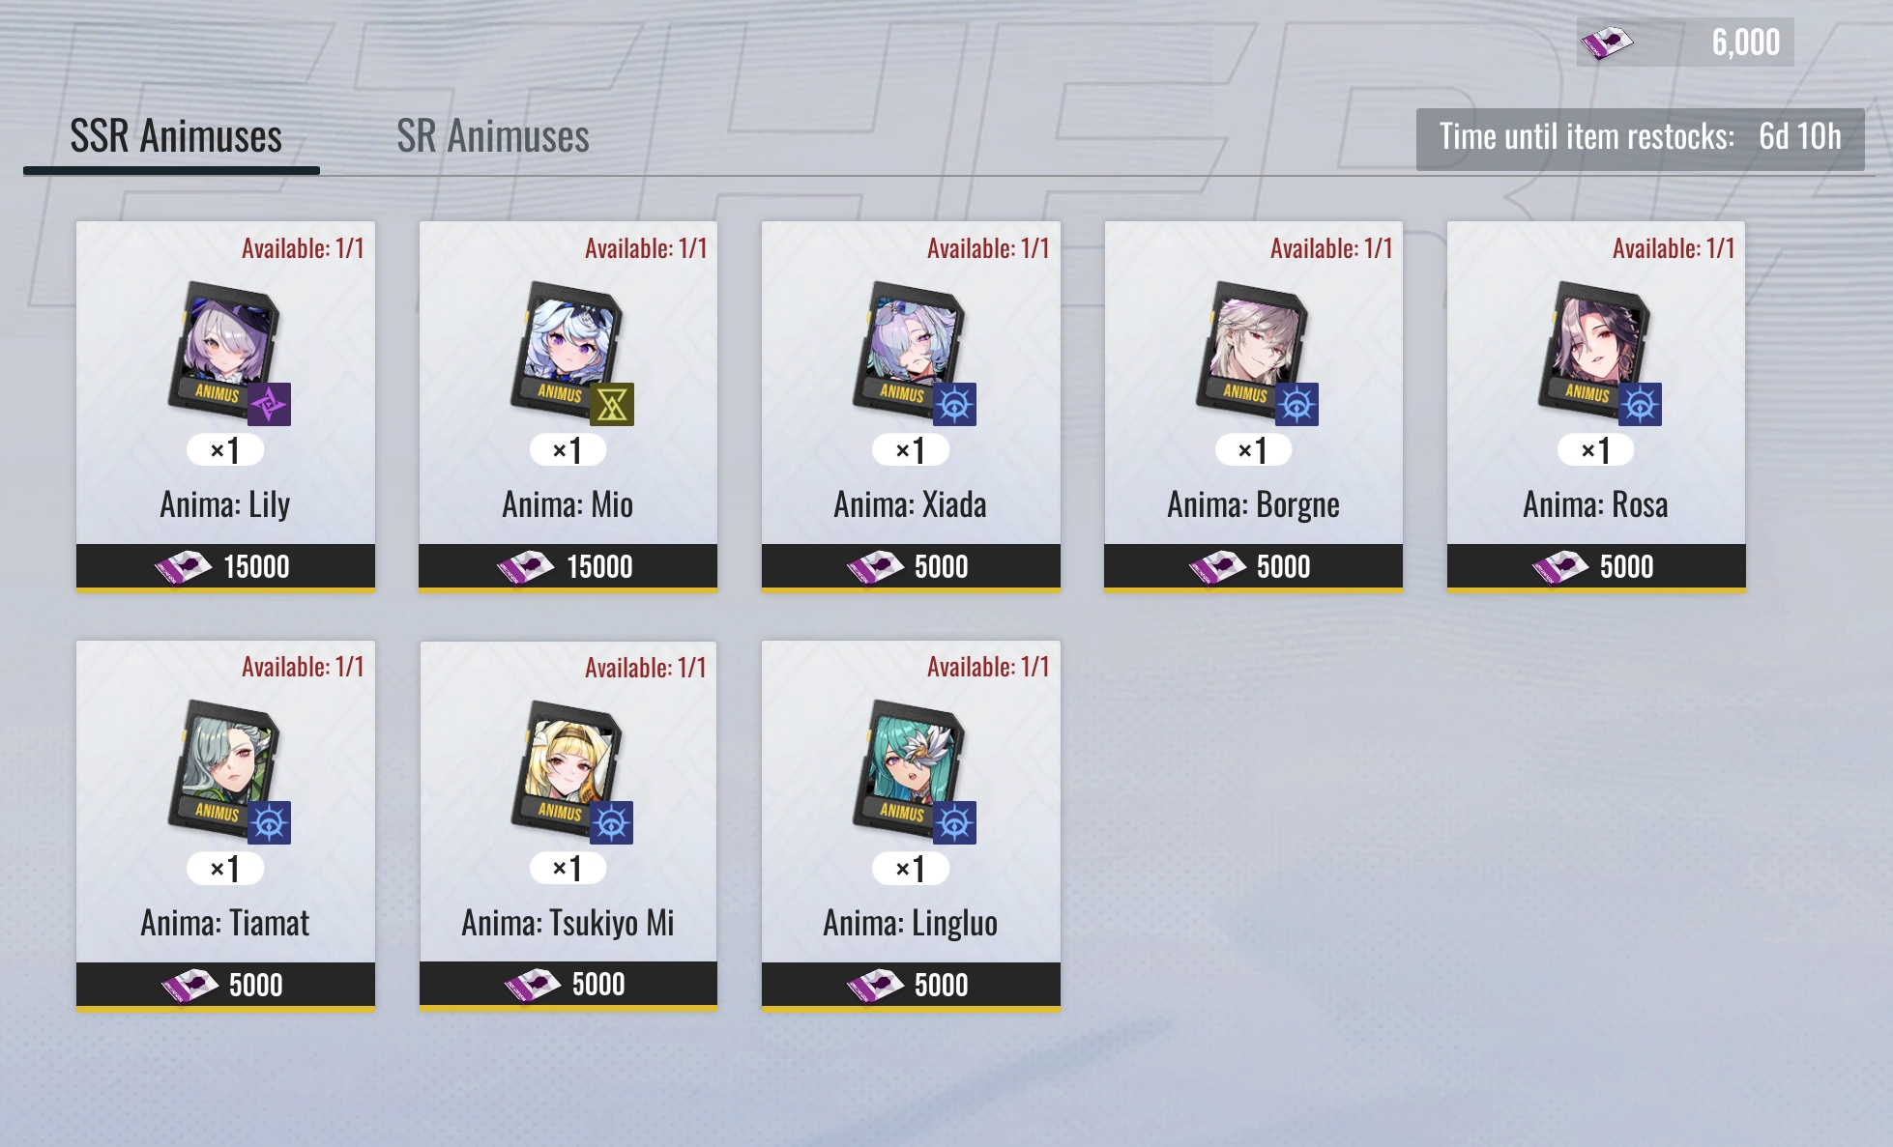Purchase Anima: Rosa for 5000
The width and height of the screenshot is (1893, 1147).
tap(1596, 567)
